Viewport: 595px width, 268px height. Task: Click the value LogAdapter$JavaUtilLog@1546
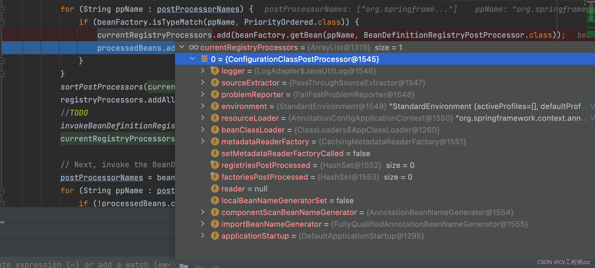[x=315, y=71]
